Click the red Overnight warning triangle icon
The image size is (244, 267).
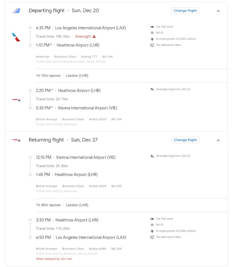point(94,36)
